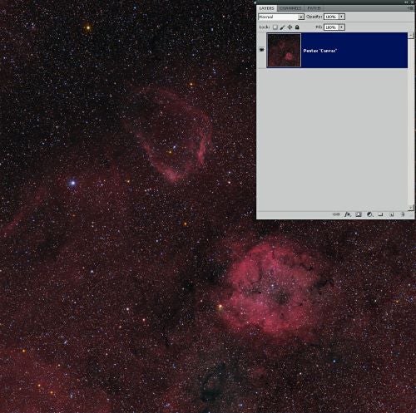Viewport: 416px width, 413px height.
Task: Open the Layers panel options menu
Action: pyautogui.click(x=410, y=8)
